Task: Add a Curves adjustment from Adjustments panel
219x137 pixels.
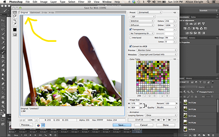Action: [x=195, y=24]
